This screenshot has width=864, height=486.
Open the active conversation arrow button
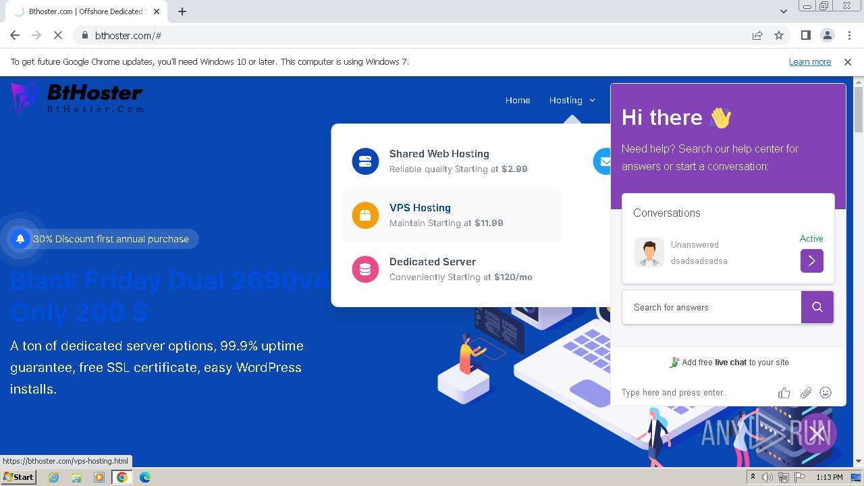(x=811, y=261)
